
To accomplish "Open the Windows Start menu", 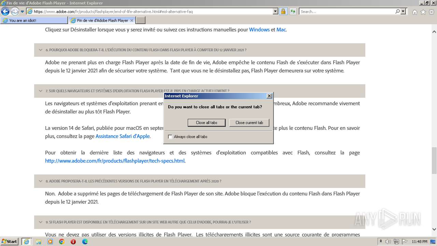I will pyautogui.click(x=9, y=242).
